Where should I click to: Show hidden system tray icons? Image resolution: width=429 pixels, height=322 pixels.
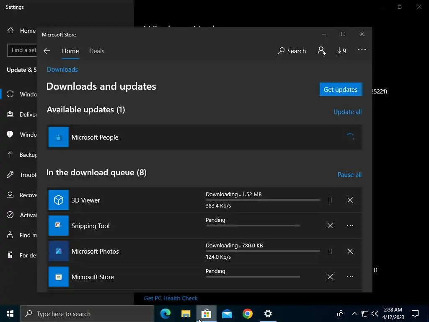[x=354, y=314]
